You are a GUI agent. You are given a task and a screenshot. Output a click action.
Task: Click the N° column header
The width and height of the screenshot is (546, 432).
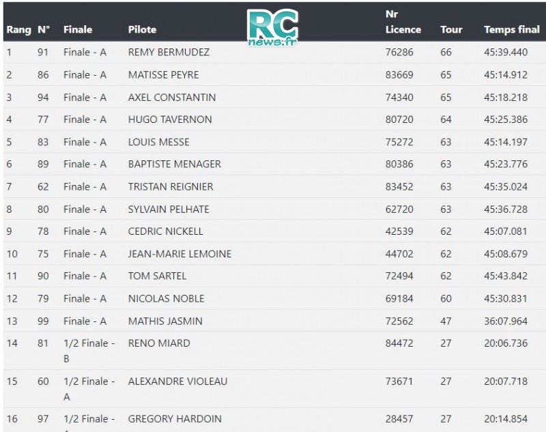(x=44, y=29)
